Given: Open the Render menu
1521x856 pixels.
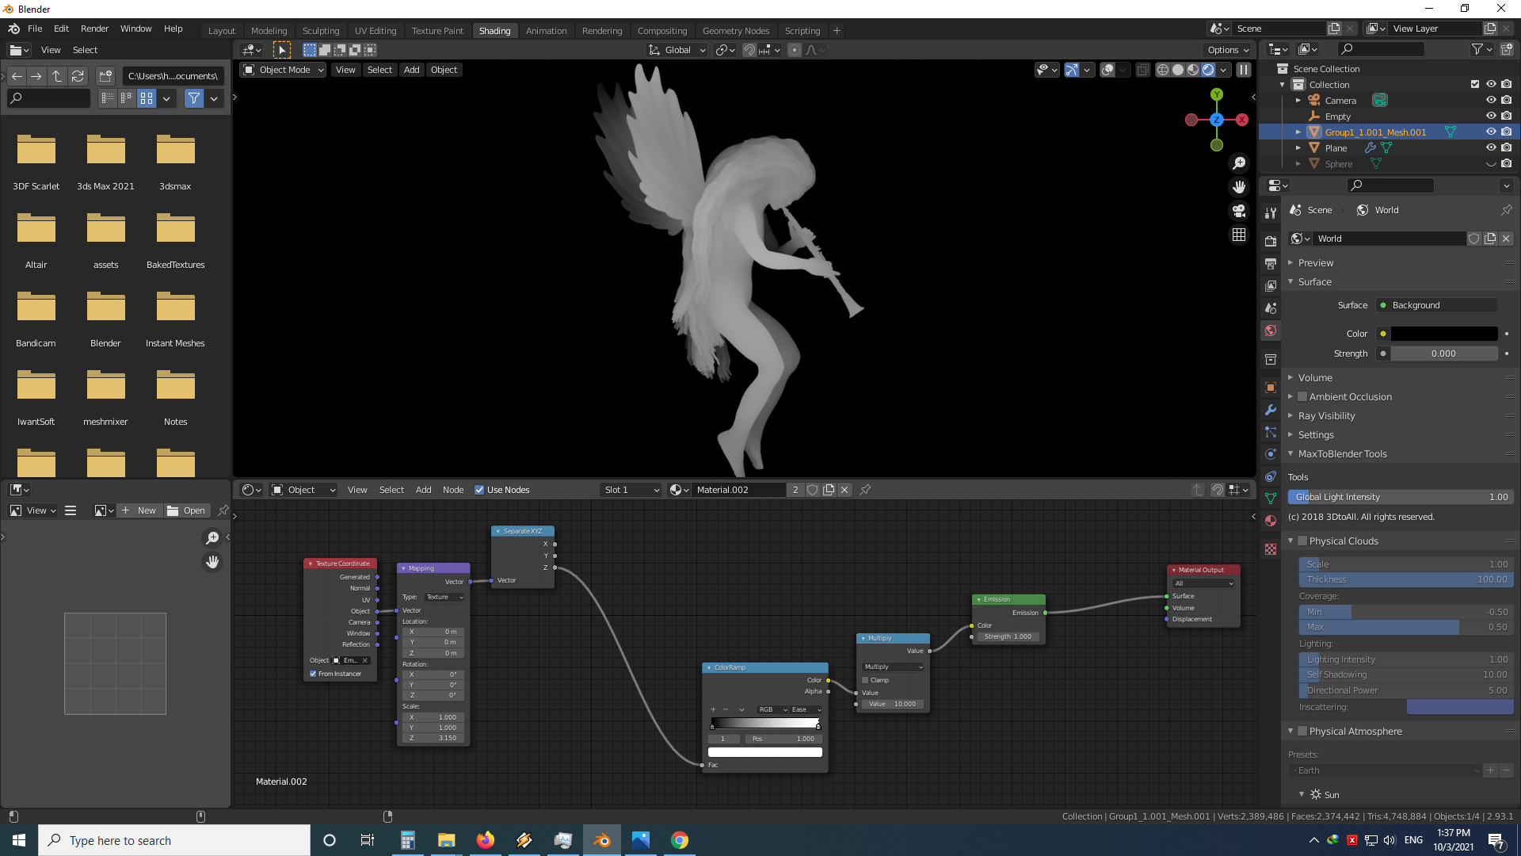Looking at the screenshot, I should [94, 29].
